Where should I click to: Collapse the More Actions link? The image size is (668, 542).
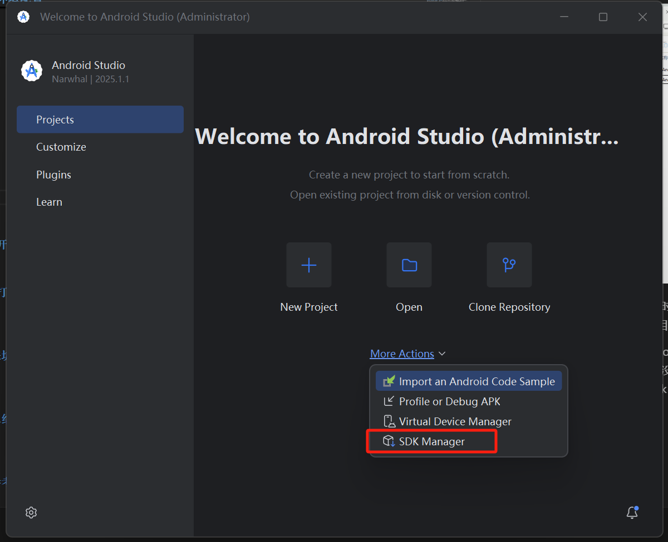click(402, 354)
